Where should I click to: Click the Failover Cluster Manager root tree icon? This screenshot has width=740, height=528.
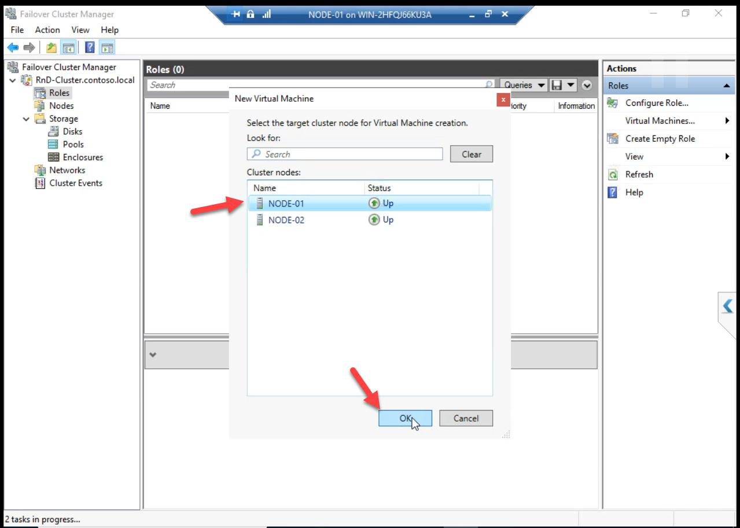coord(13,67)
